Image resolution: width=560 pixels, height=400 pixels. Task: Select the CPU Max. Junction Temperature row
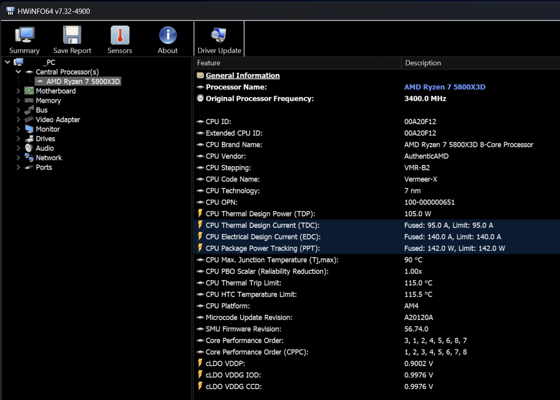(x=377, y=259)
